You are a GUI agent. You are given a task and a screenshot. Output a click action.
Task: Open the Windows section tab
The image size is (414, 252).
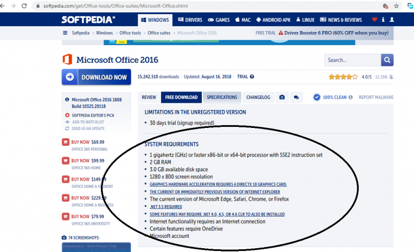[155, 20]
